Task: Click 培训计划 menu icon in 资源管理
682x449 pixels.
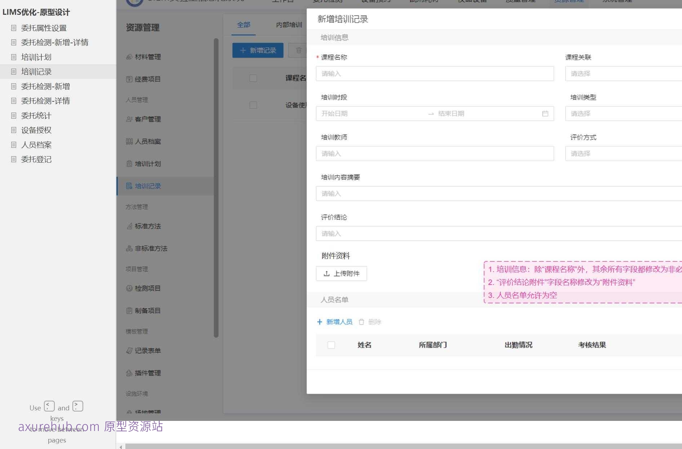Action: tap(129, 164)
